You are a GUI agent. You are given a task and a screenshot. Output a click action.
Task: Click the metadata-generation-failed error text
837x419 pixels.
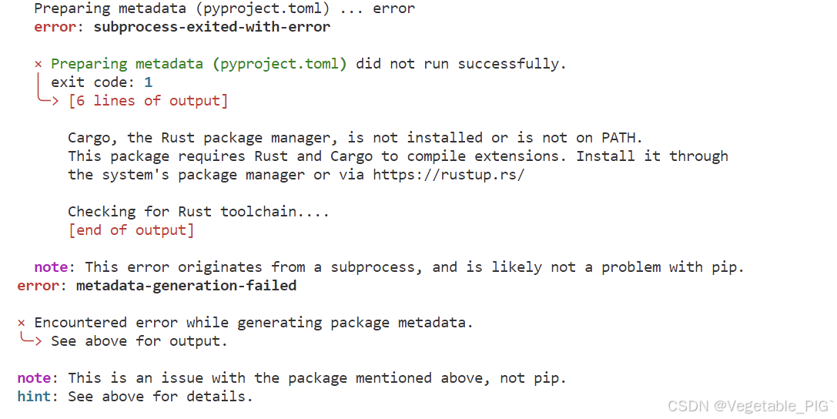pos(186,286)
